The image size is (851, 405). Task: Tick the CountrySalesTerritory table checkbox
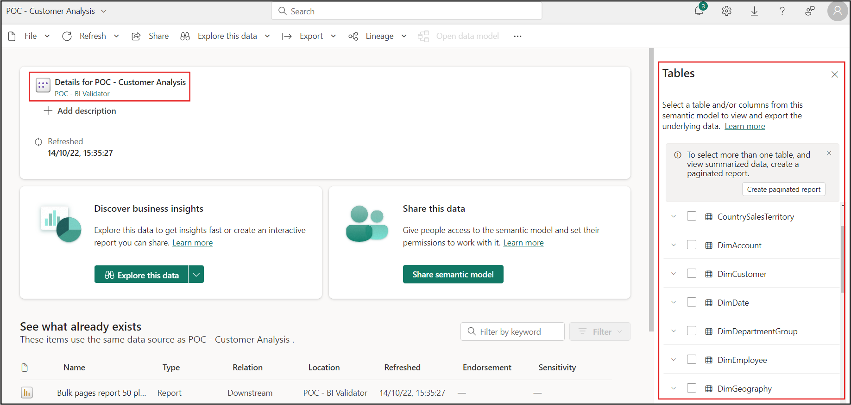coord(692,216)
